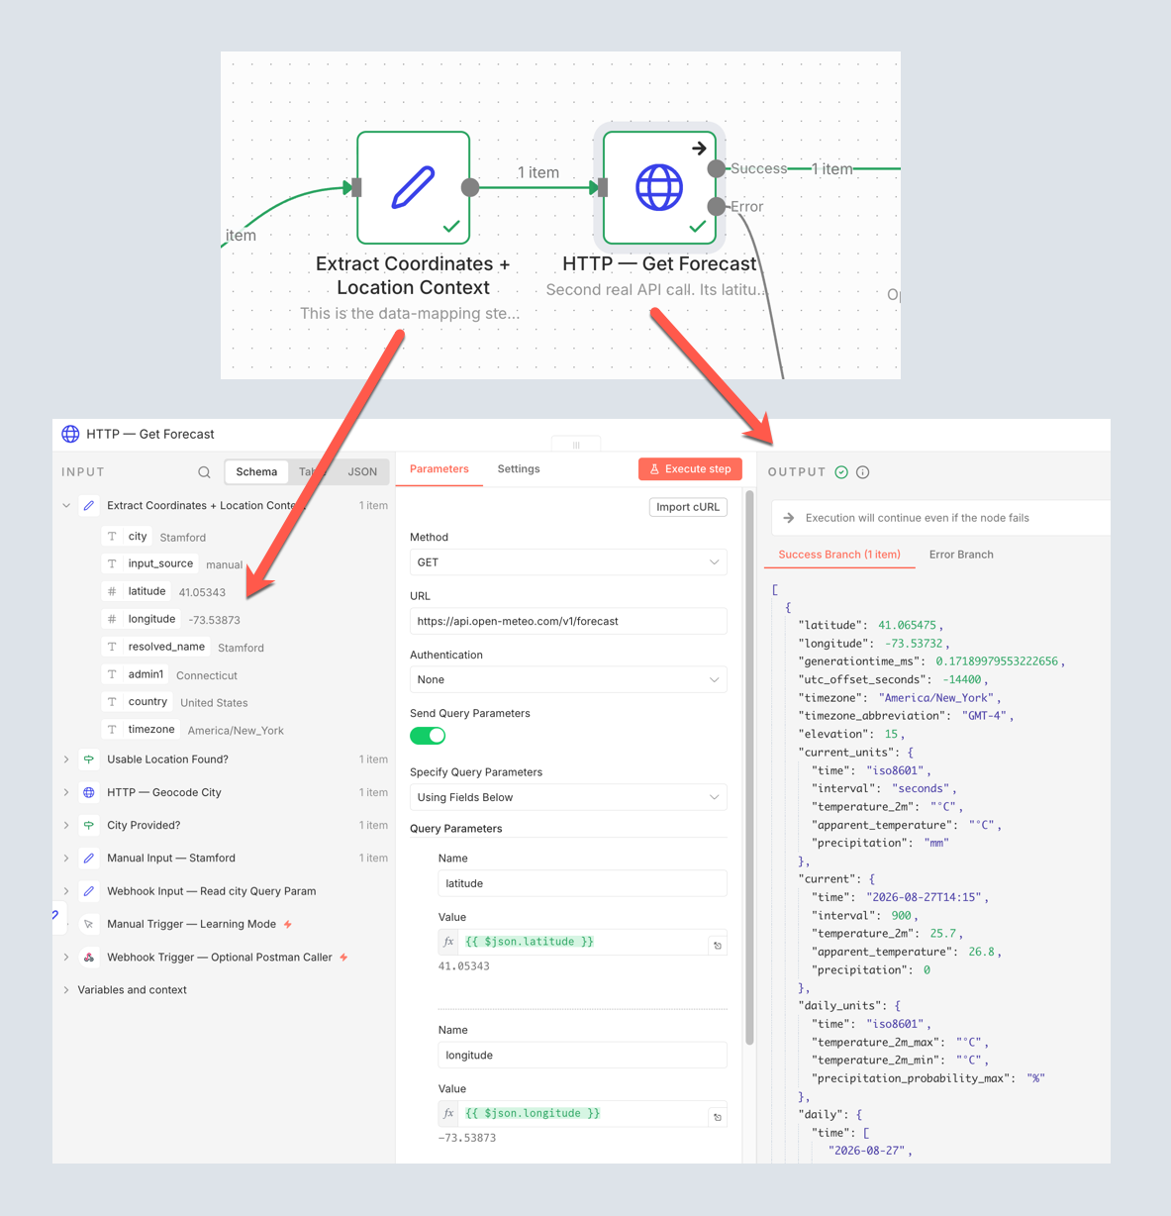Open the Authentication dropdown

[x=568, y=680]
